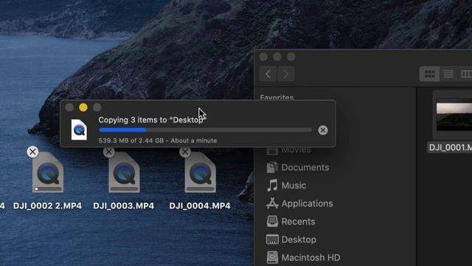Click the Favorites sidebar heading
472x266 pixels.
(277, 98)
